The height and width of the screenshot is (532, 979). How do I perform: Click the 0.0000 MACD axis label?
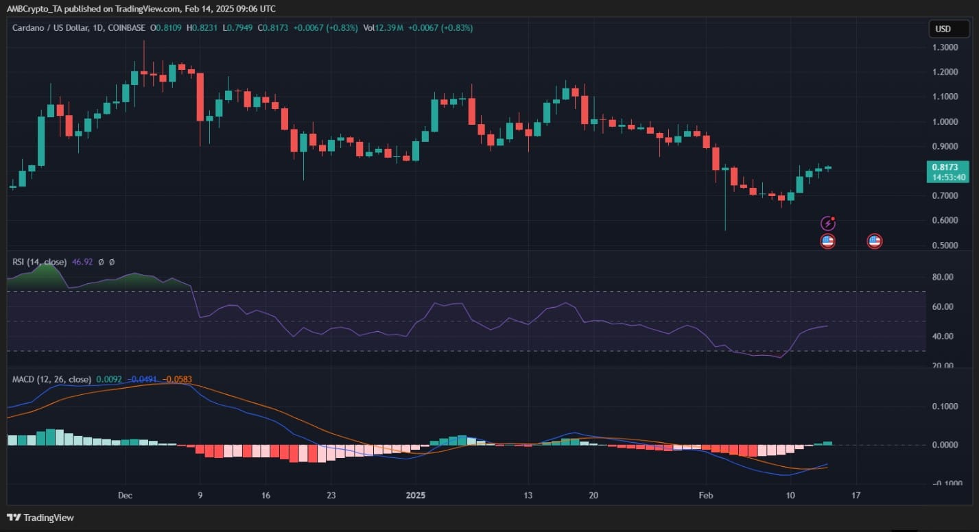pos(945,445)
